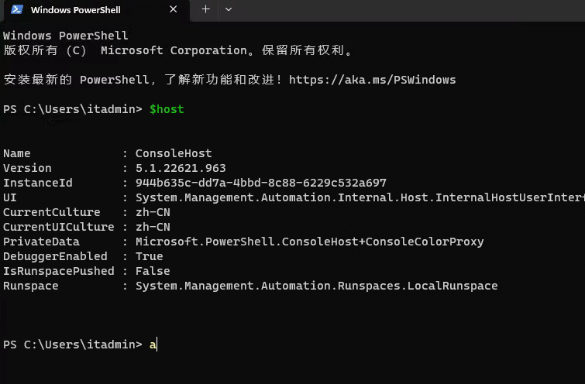Open a new tab with the plus button
This screenshot has height=384, width=585.
click(x=205, y=9)
